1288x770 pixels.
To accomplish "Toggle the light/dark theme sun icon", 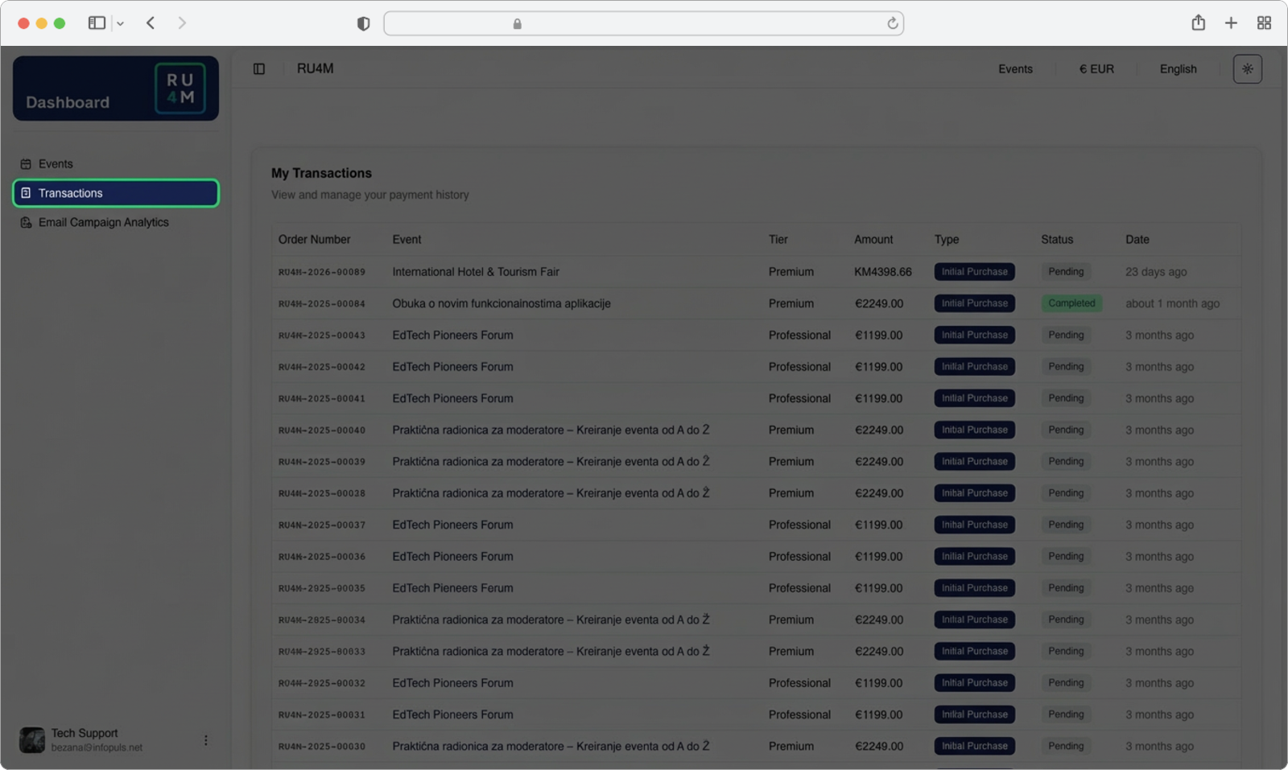I will (x=1247, y=69).
